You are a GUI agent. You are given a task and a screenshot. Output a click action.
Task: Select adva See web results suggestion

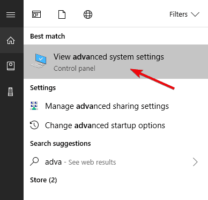point(116,162)
